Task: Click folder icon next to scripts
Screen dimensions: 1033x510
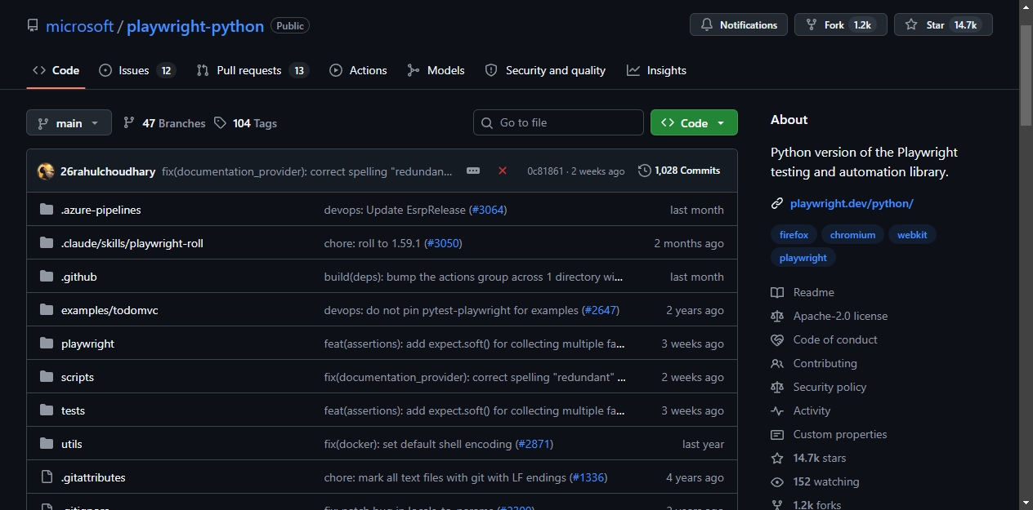Action: (47, 377)
